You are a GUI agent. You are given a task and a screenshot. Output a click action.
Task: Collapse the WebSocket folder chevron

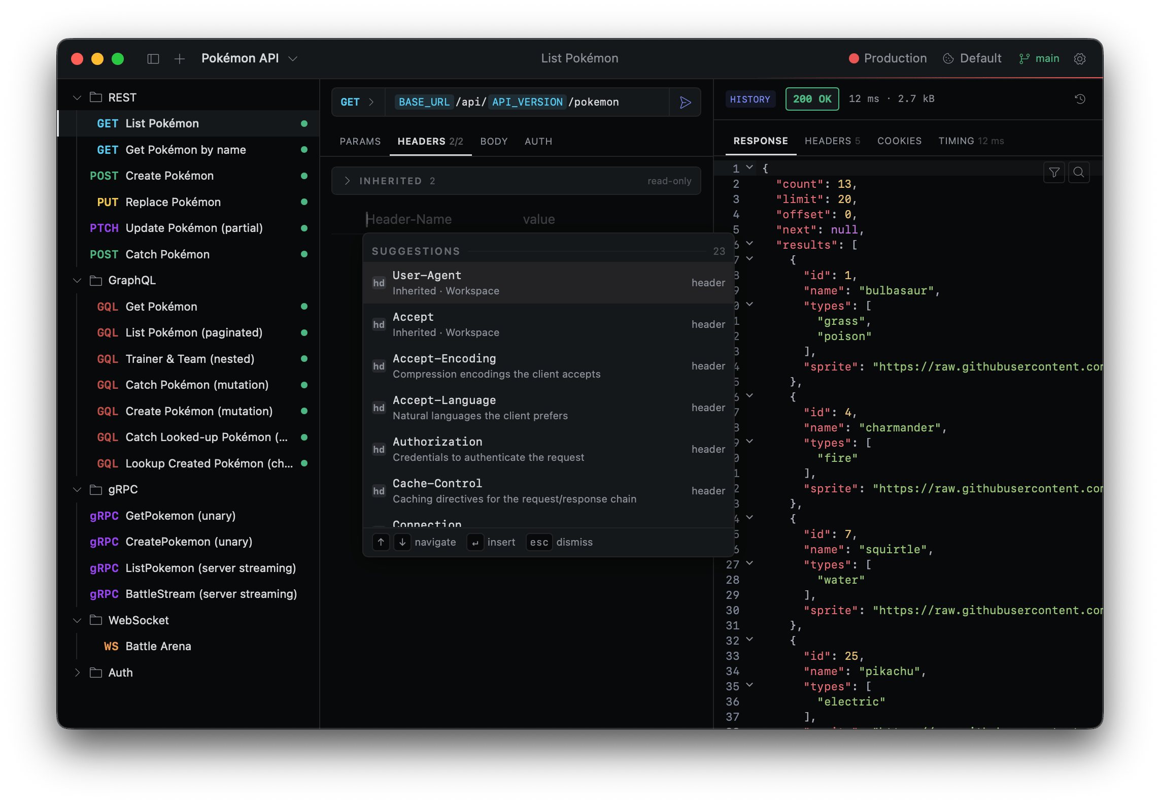(x=77, y=620)
